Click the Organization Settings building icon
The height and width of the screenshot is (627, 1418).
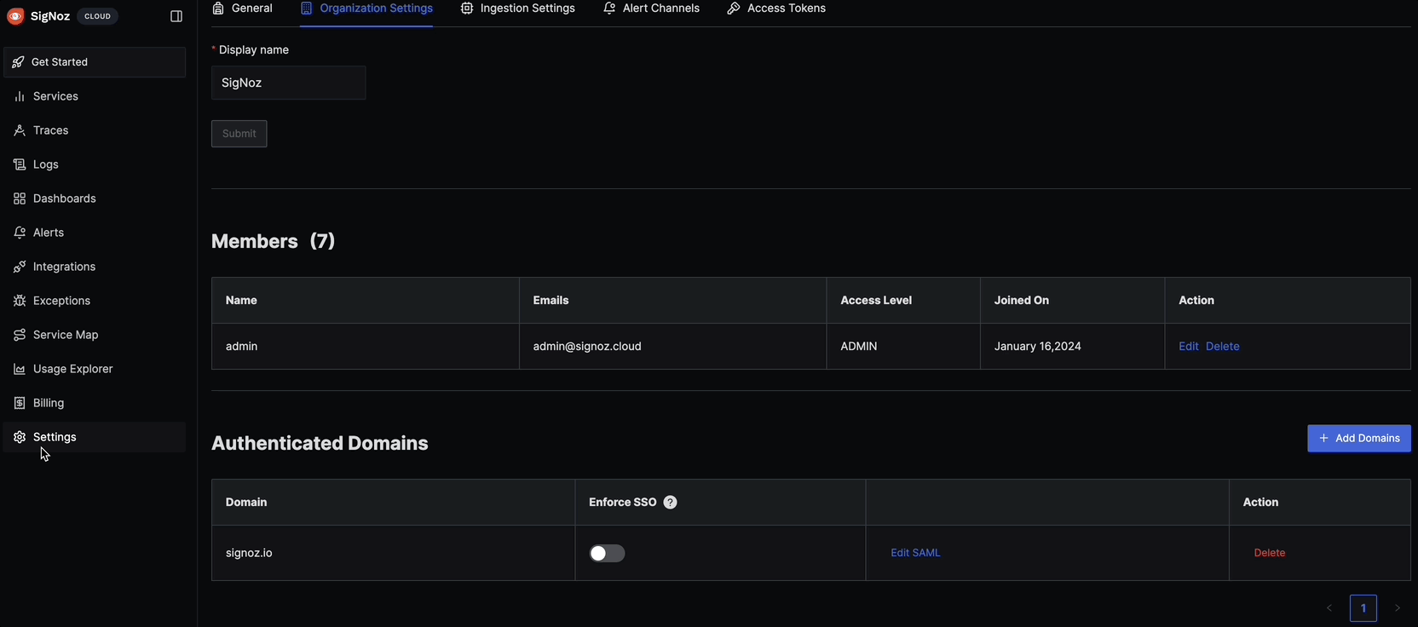(x=307, y=9)
